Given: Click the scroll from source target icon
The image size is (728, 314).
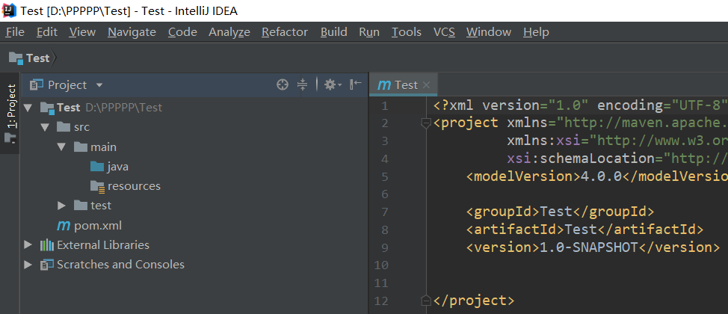Looking at the screenshot, I should [283, 84].
